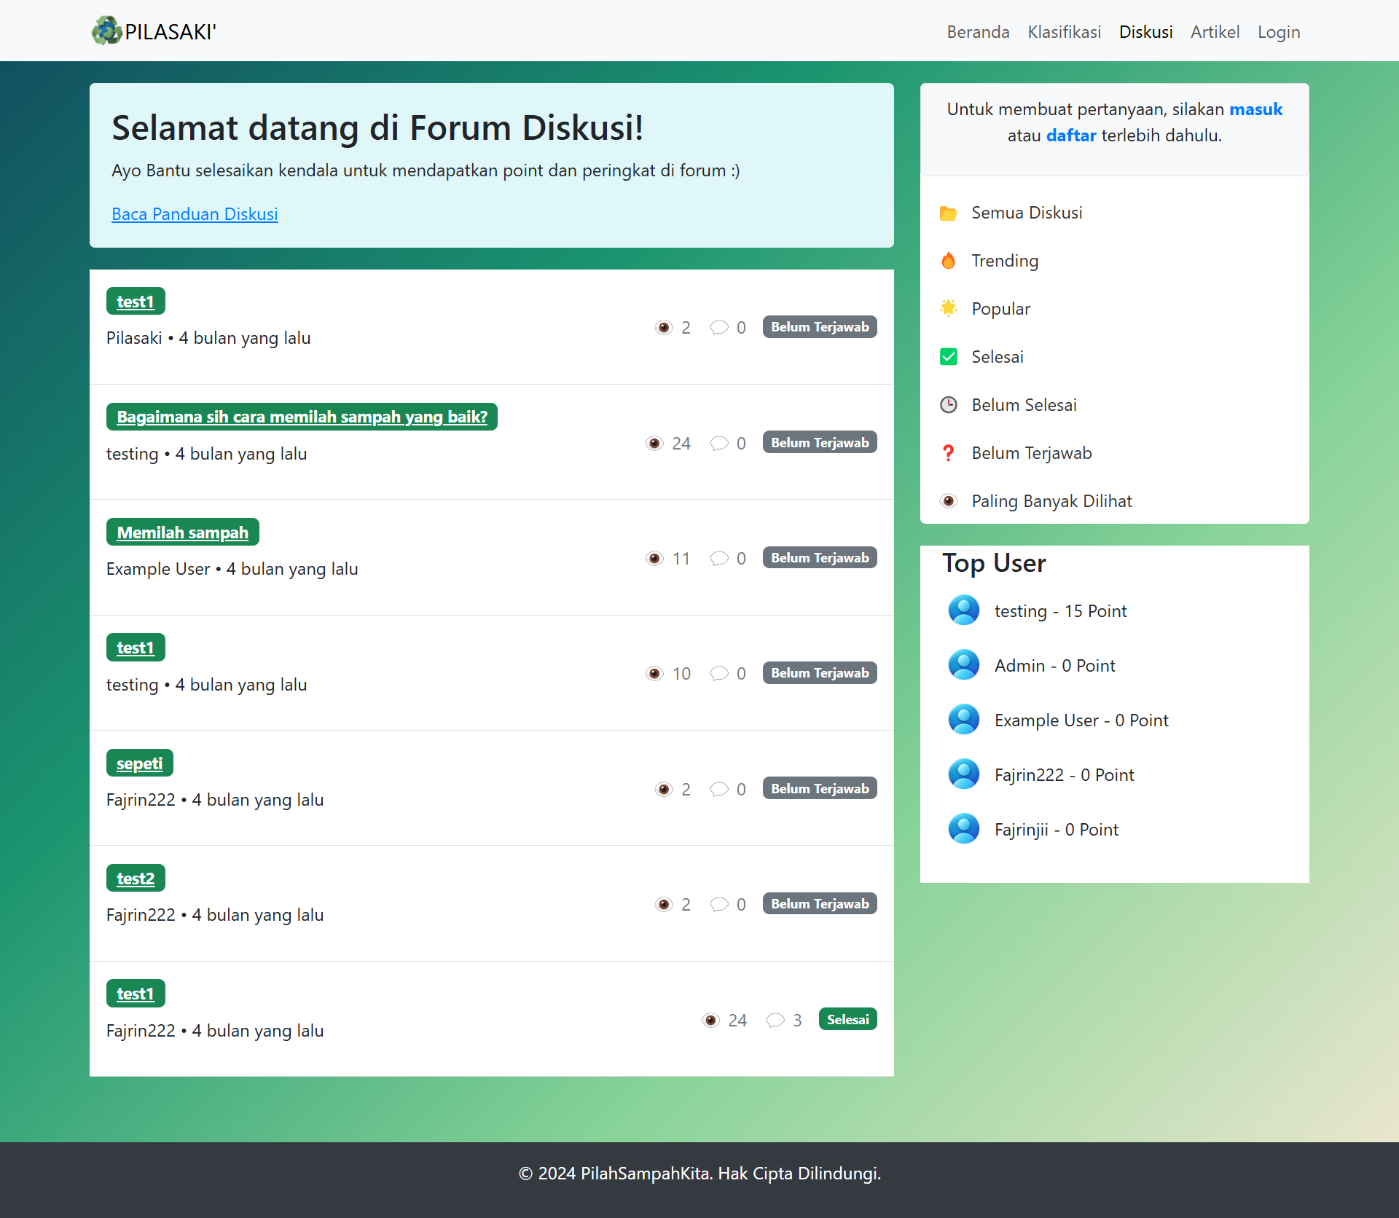
Task: Go to the Artikel navigation page
Action: pyautogui.click(x=1215, y=32)
